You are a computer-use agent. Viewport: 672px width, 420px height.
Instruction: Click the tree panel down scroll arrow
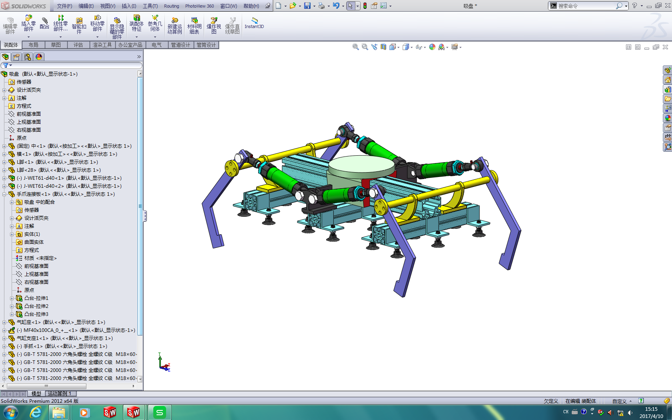click(x=140, y=379)
